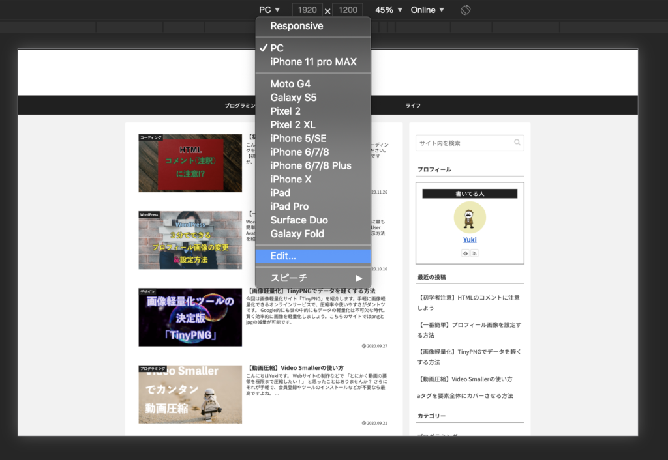Open recent post 【画像軽量化】TinyPNG in sidebar
Viewport: 668px width, 460px height.
pyautogui.click(x=469, y=357)
